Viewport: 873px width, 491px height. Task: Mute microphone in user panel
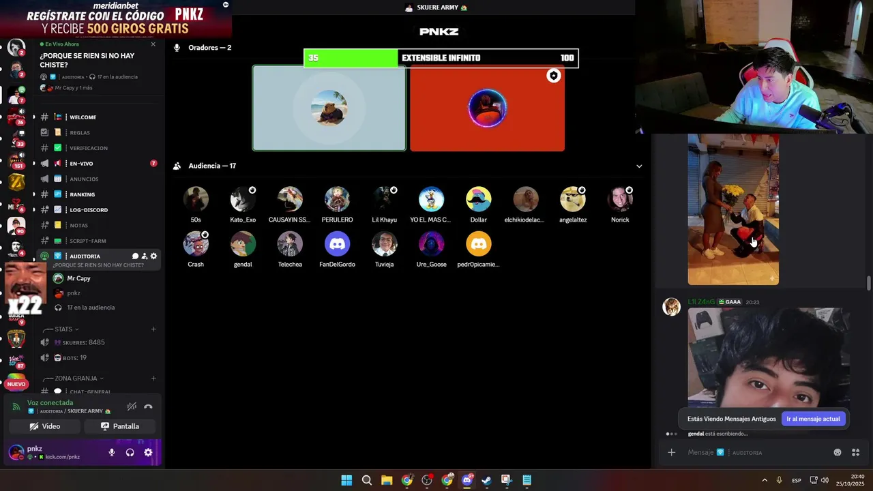(112, 453)
